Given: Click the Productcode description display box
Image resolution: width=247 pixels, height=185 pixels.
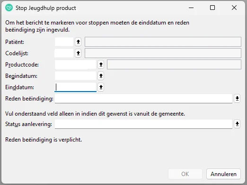Looking at the screenshot, I should tap(174, 65).
